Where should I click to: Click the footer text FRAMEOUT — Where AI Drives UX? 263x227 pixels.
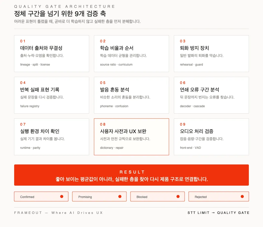click(x=58, y=213)
